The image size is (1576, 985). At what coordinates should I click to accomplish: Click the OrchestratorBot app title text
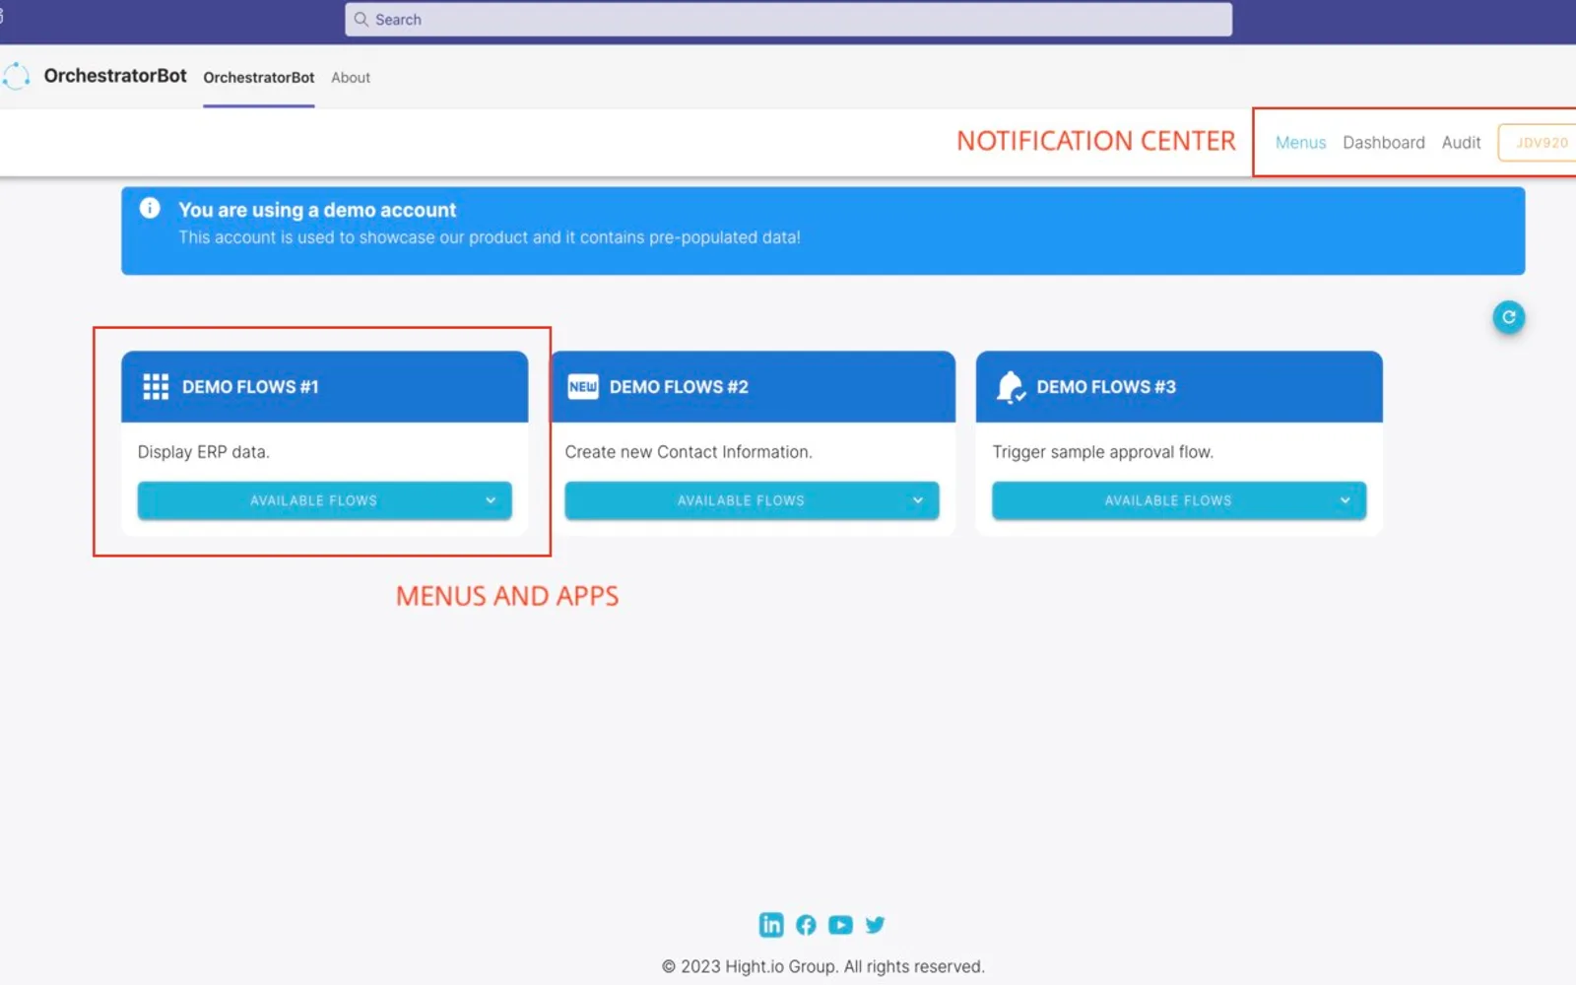coord(115,76)
